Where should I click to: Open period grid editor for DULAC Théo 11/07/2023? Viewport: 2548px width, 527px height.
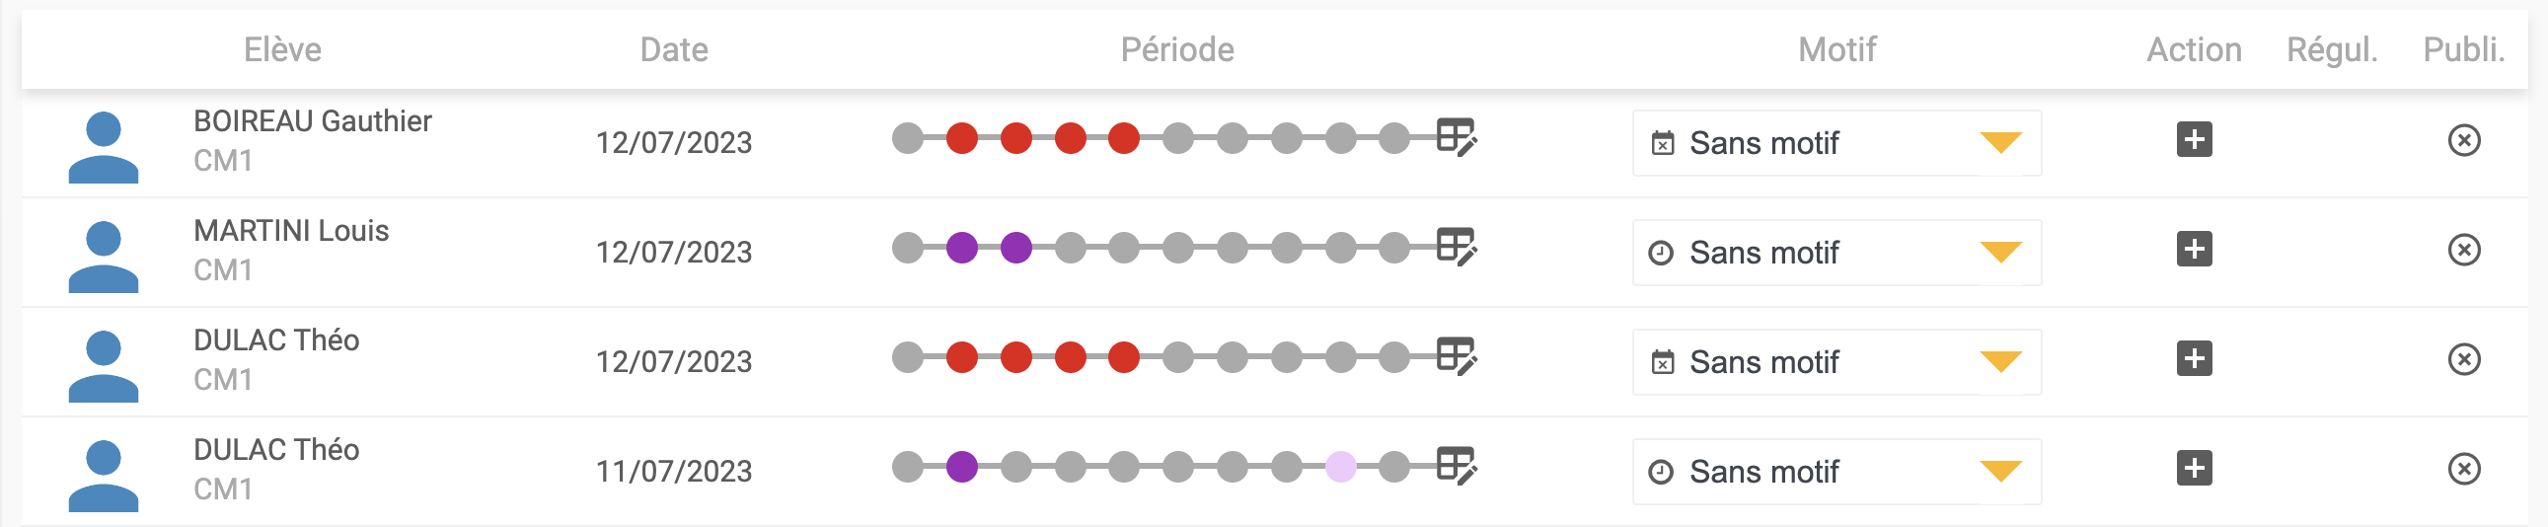tap(1456, 466)
